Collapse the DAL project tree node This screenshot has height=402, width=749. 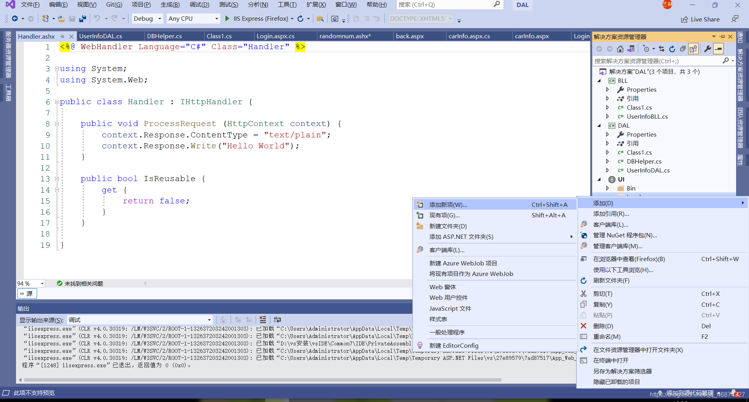tap(600, 126)
